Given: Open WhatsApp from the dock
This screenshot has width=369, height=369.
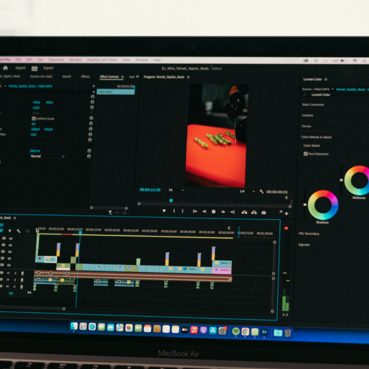Looking at the screenshot, I should coord(255,332).
